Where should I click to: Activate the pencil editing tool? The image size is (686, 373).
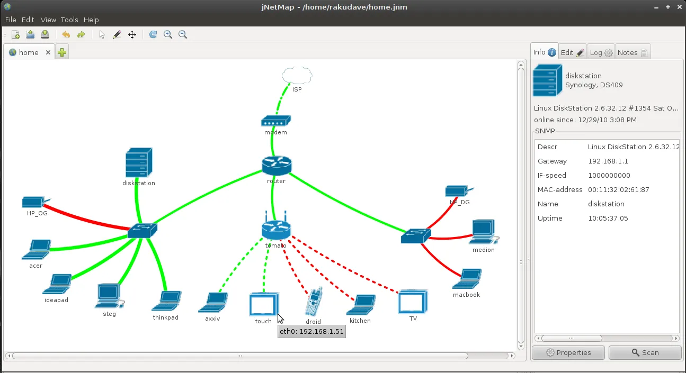click(x=117, y=34)
